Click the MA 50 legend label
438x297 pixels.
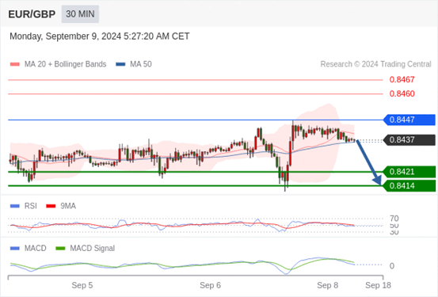(141, 64)
